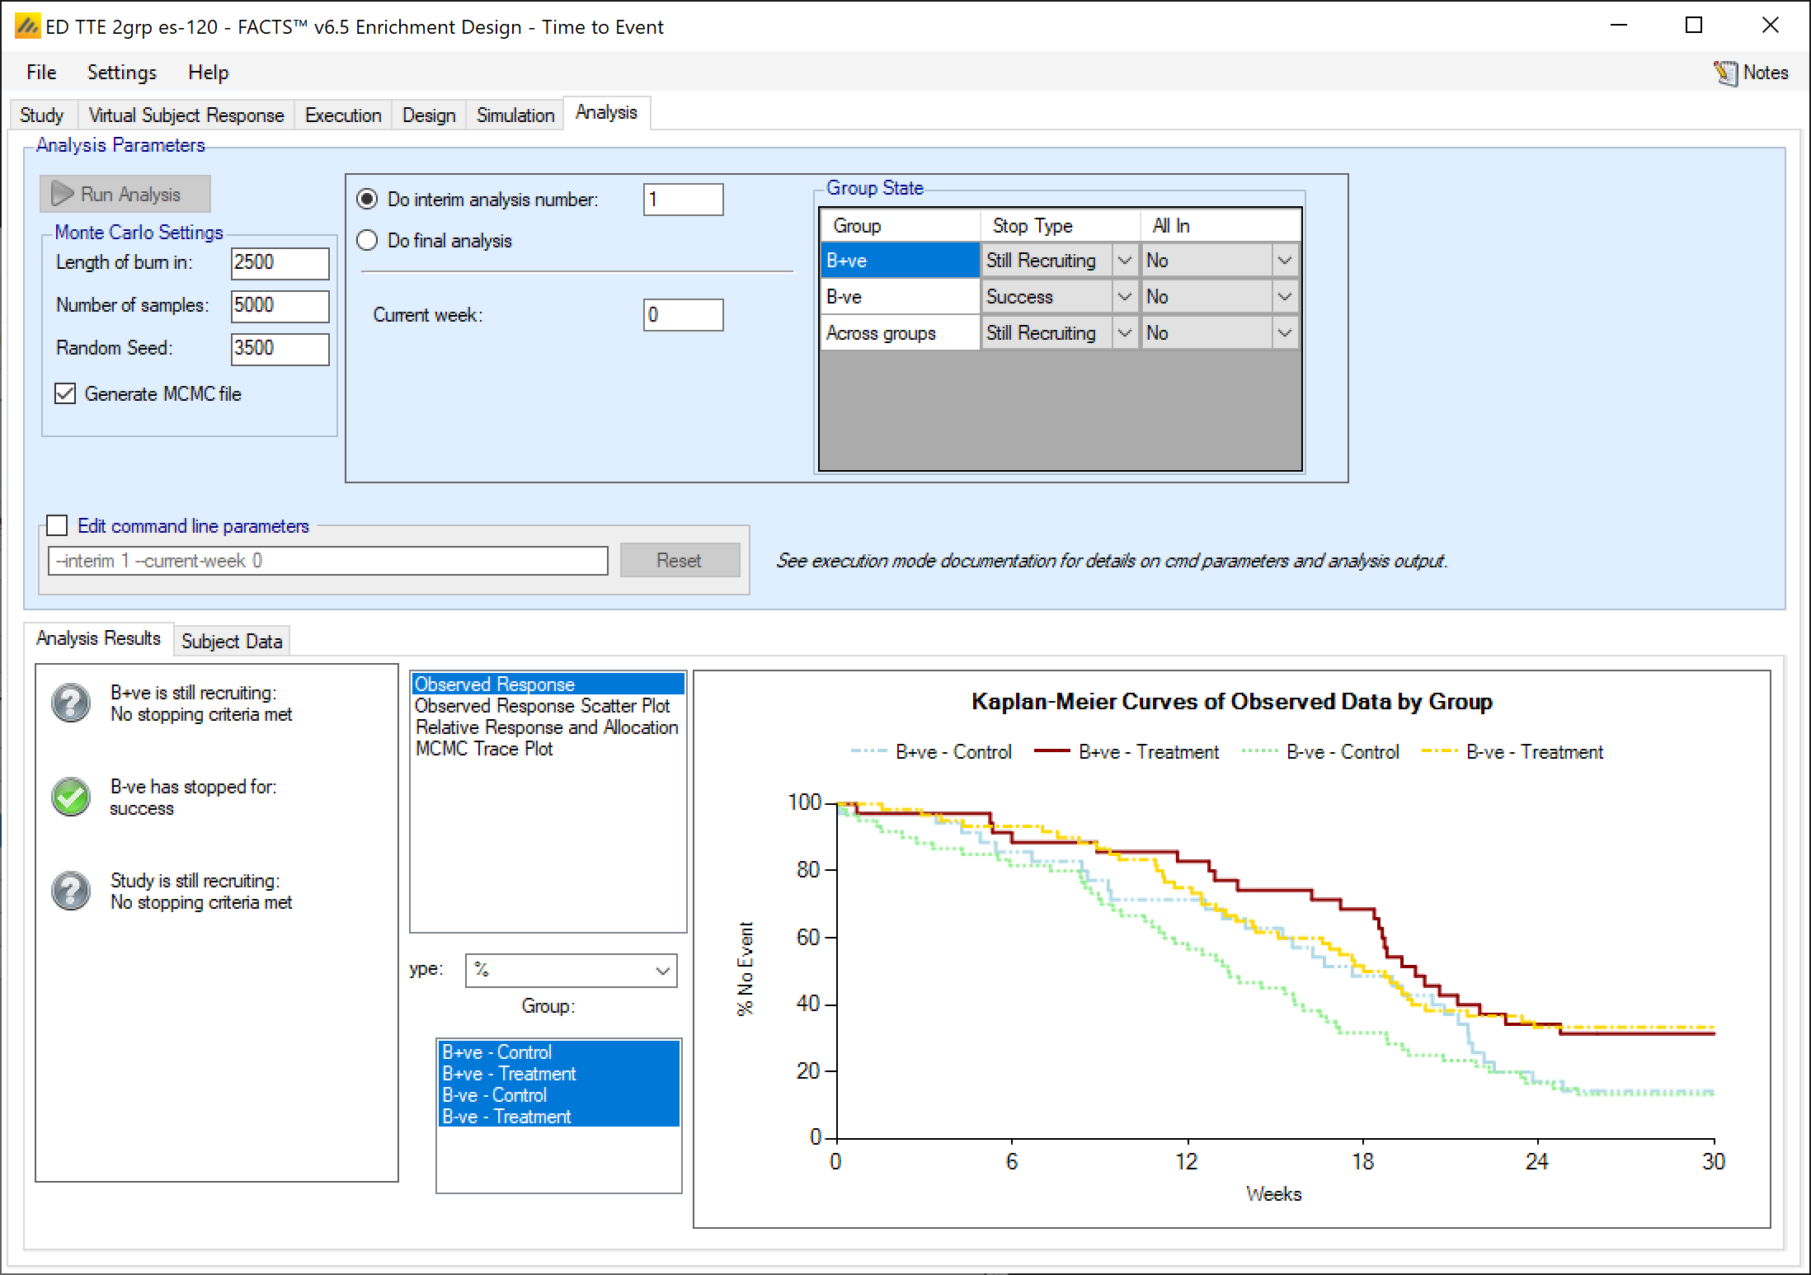The image size is (1811, 1275).
Task: Click the question mark icon beside Study status
Action: pos(71,891)
